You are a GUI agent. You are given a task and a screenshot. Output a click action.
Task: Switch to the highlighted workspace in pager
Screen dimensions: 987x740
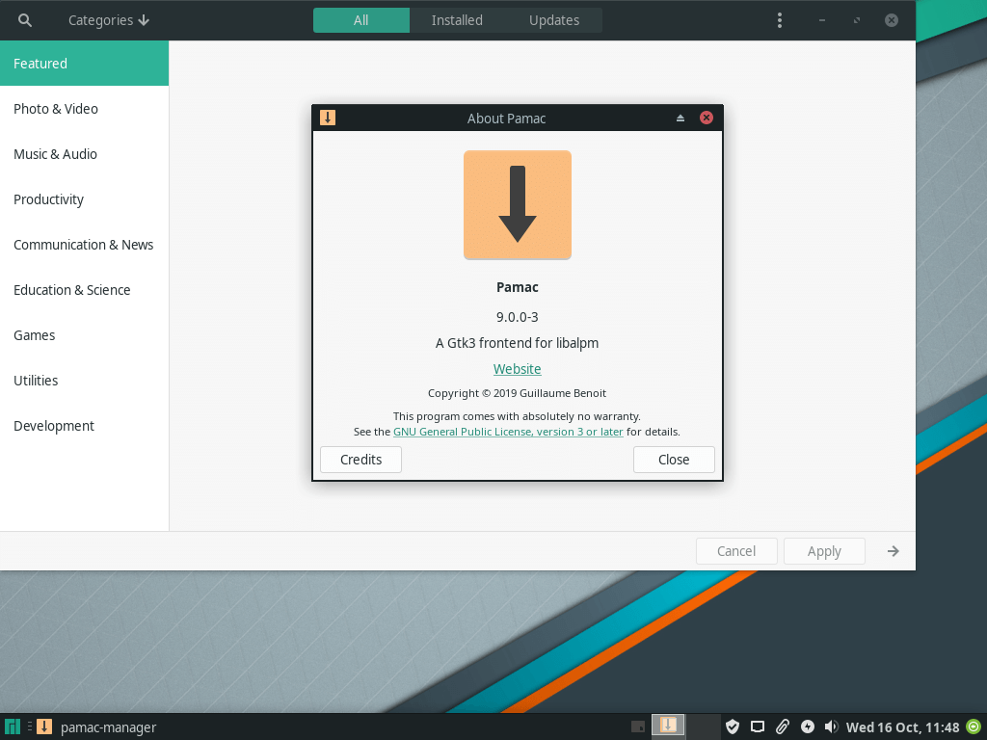pyautogui.click(x=668, y=726)
